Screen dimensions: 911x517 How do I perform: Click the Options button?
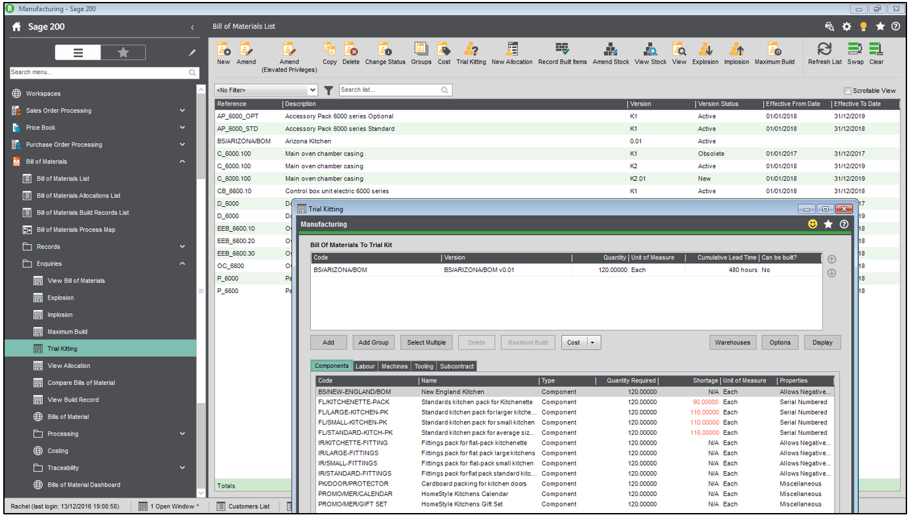point(780,342)
